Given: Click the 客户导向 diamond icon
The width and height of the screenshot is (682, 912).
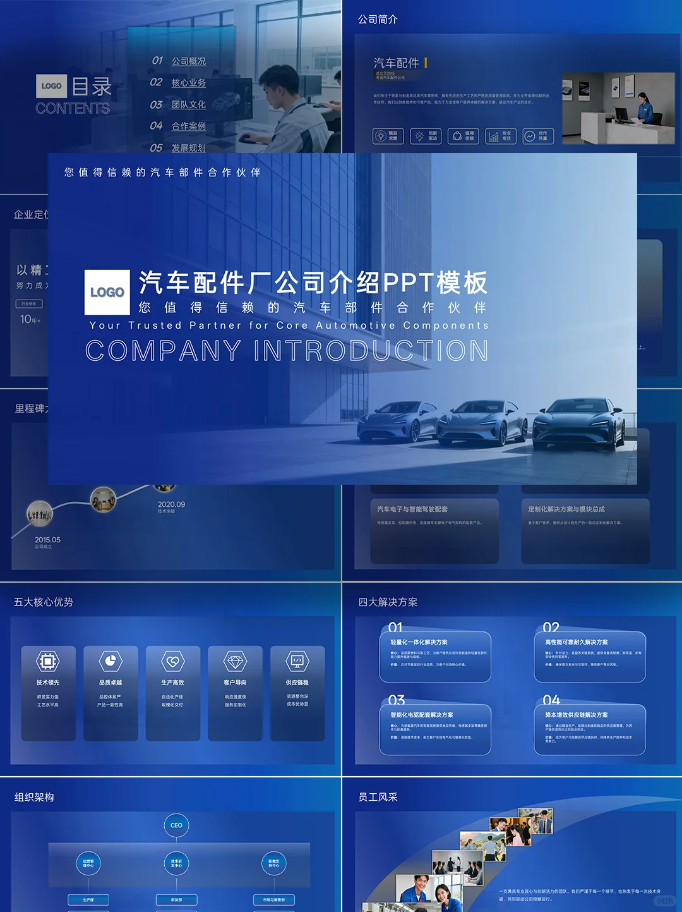Looking at the screenshot, I should click(x=236, y=662).
